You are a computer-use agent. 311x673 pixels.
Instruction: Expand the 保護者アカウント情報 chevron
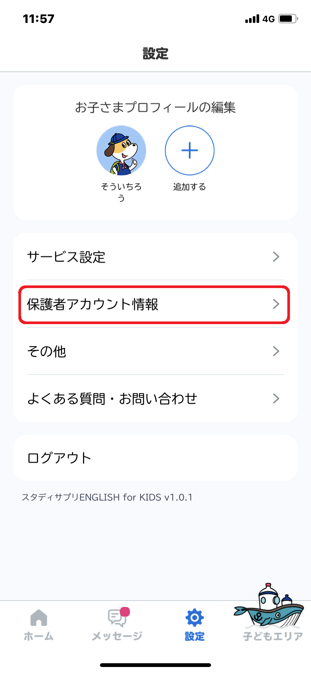(x=276, y=304)
